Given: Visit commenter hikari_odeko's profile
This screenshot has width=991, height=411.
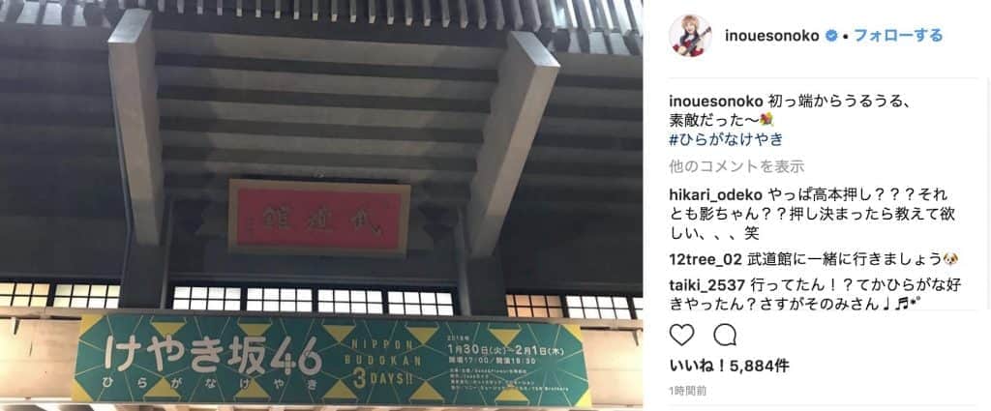Looking at the screenshot, I should (716, 194).
